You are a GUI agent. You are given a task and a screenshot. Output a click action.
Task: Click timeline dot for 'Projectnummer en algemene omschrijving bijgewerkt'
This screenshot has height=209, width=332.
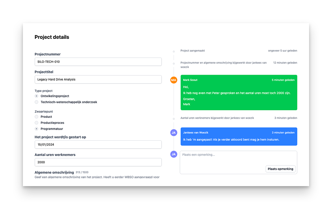point(174,63)
